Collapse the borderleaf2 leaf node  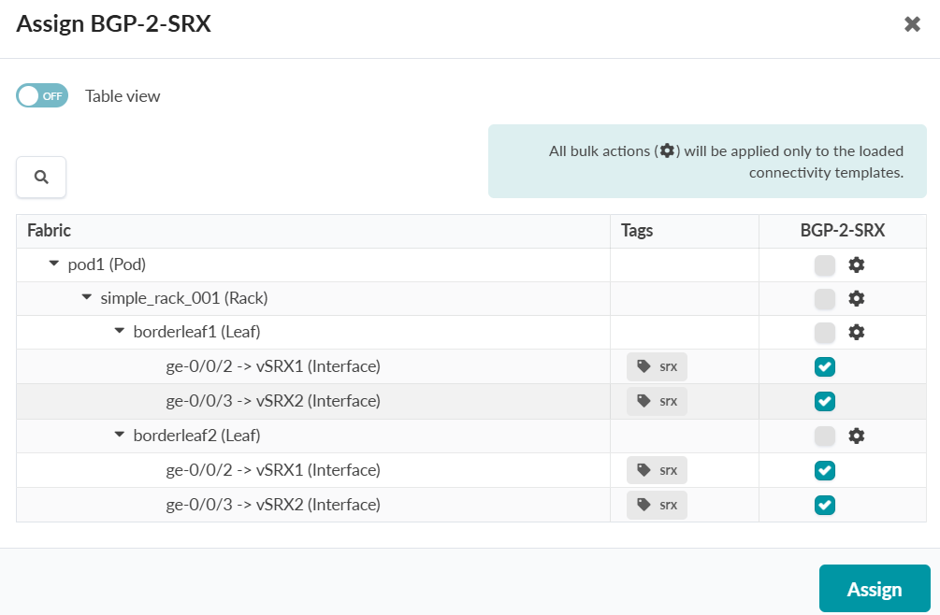coord(119,436)
